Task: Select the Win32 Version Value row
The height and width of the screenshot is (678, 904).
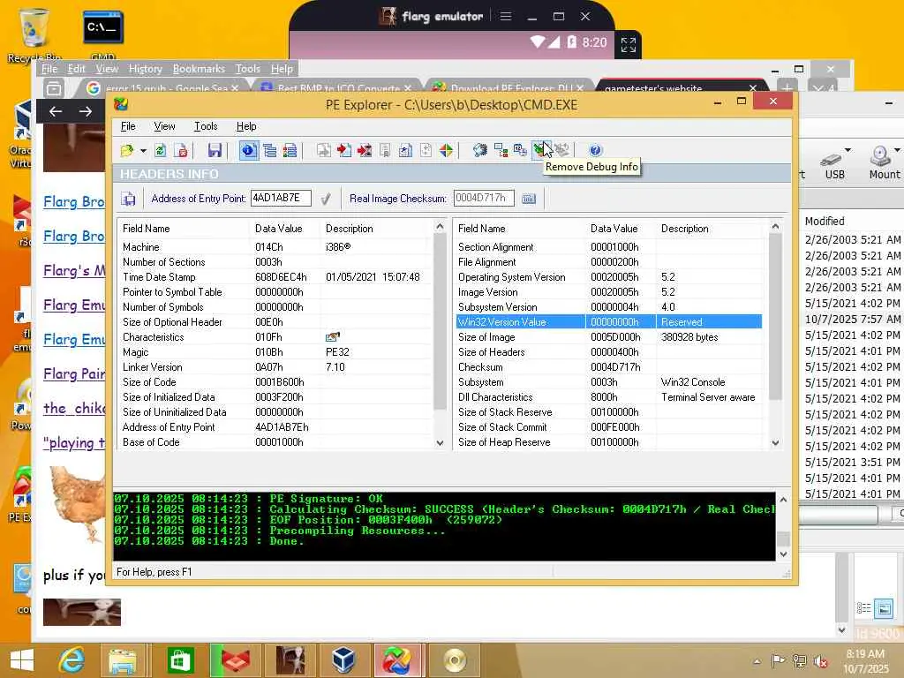Action: tap(609, 321)
